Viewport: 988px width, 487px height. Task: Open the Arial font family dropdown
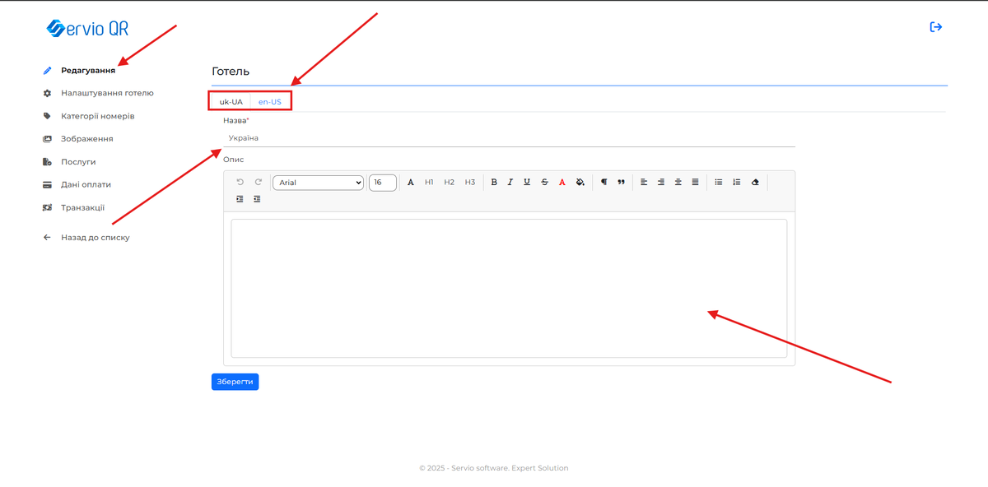click(x=318, y=183)
